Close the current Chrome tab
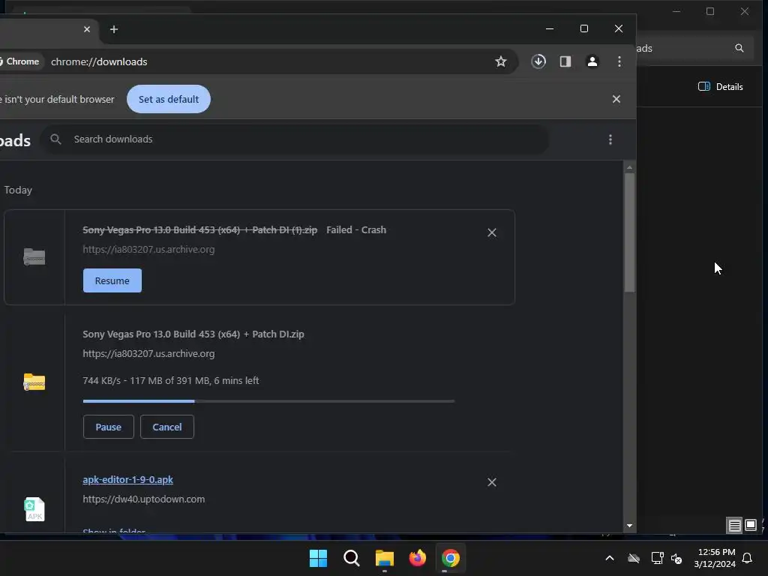This screenshot has width=768, height=576. [87, 29]
